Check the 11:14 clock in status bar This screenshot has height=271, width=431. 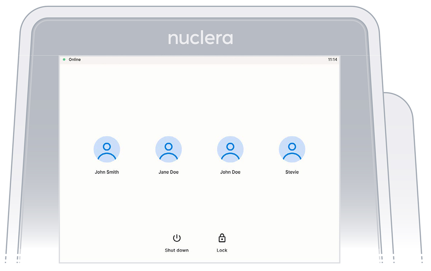(333, 59)
